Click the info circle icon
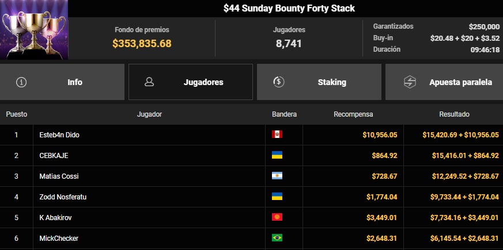 click(x=21, y=82)
